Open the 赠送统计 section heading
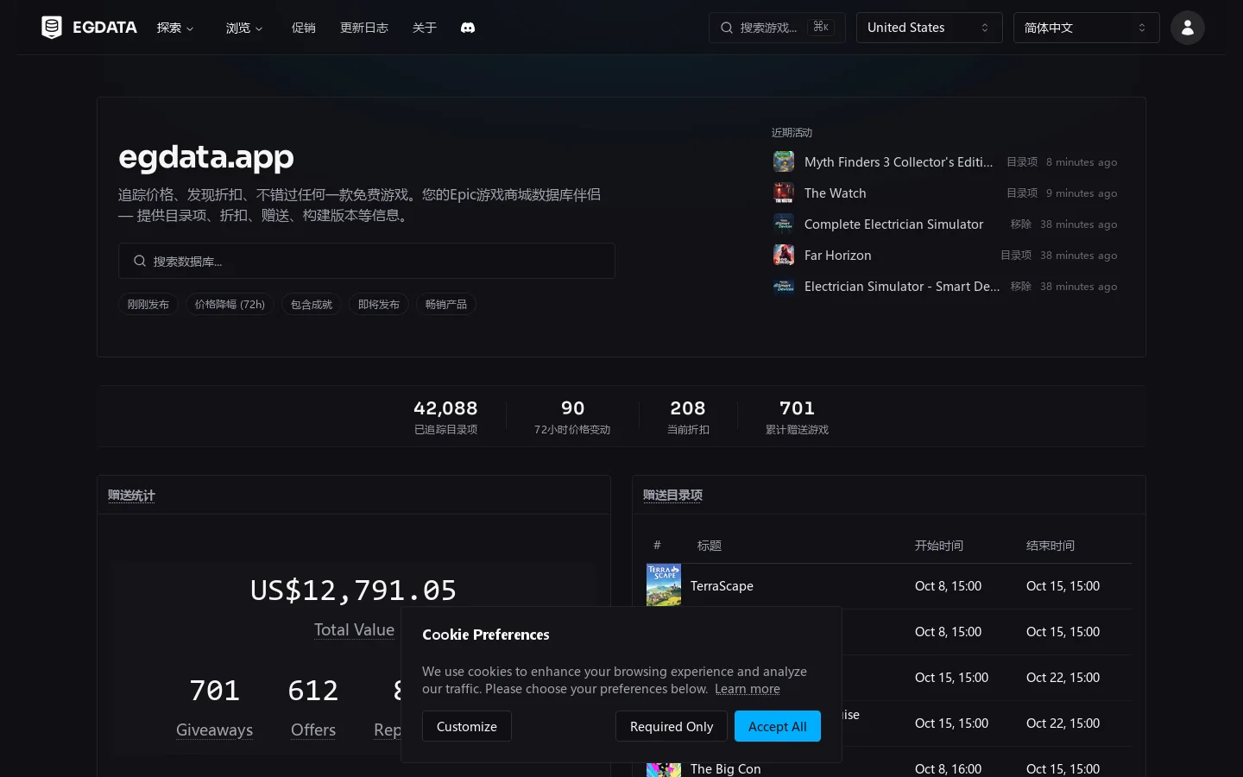Screen dimensions: 1243x777 131,495
